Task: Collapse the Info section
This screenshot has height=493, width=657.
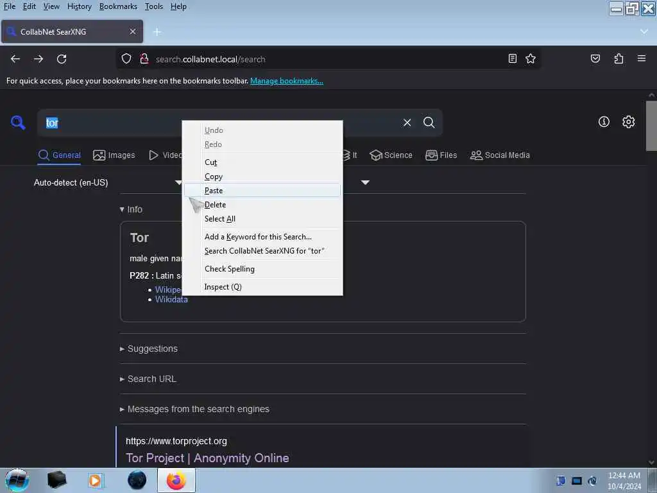Action: coord(131,209)
